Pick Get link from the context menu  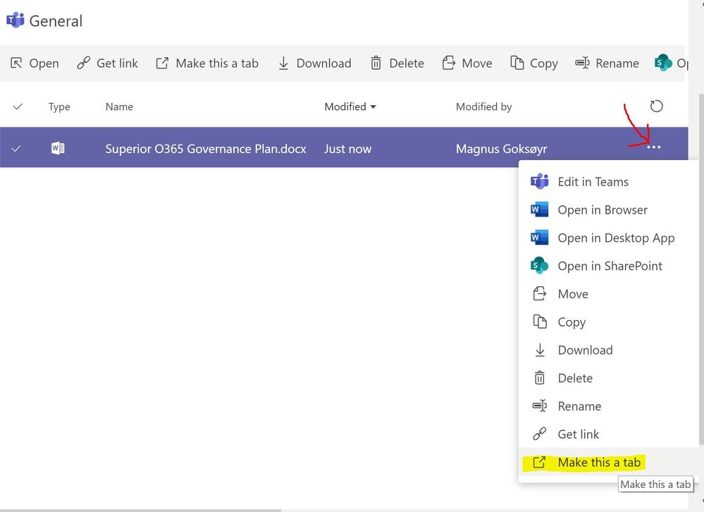point(608,434)
